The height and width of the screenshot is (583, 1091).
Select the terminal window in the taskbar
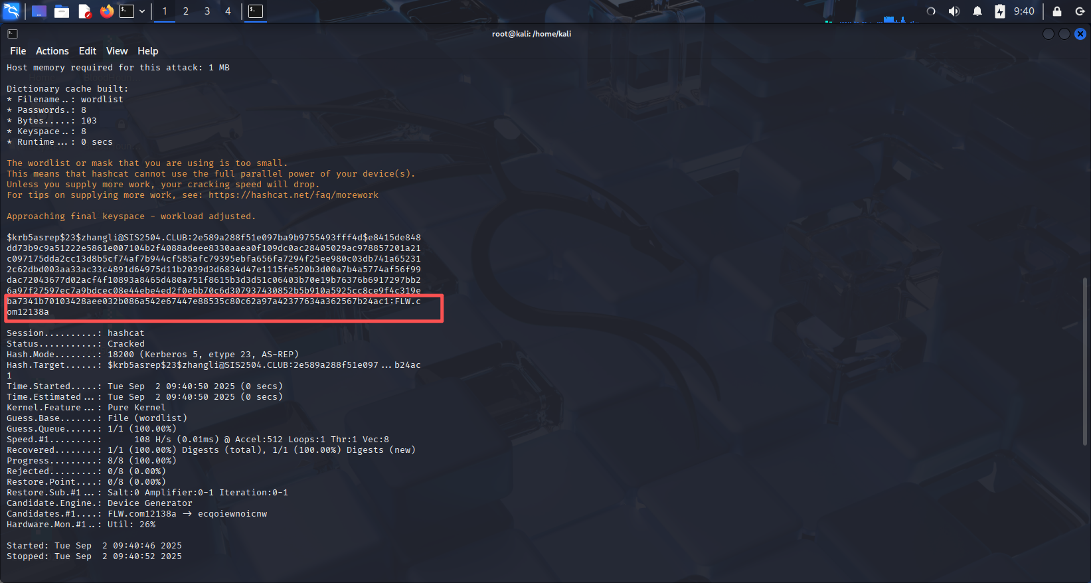[256, 11]
